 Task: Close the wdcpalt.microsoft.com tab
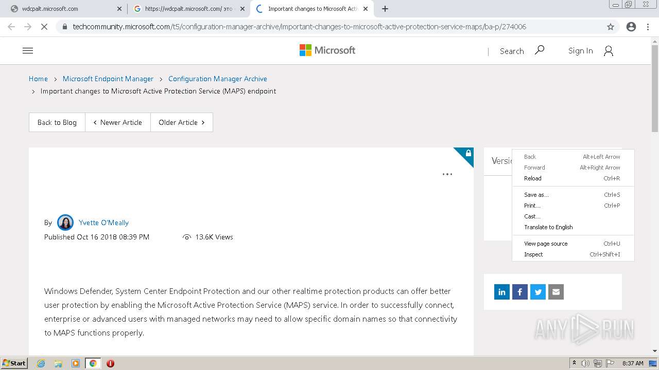(119, 9)
